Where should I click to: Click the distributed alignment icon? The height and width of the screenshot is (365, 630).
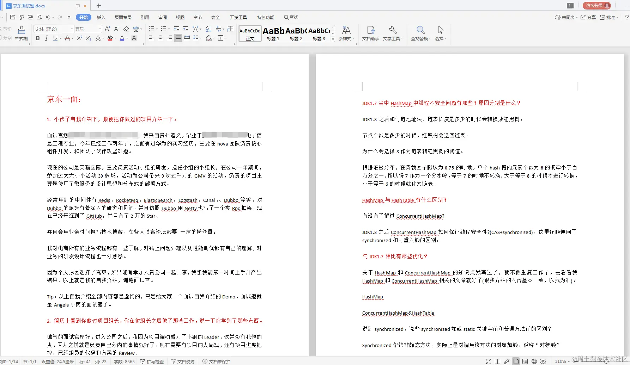[187, 38]
